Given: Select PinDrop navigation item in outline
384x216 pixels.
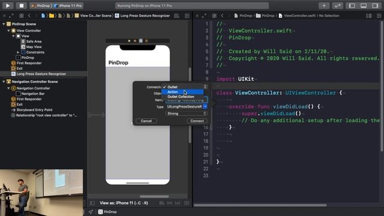Looking at the screenshot, I should click(x=28, y=58).
